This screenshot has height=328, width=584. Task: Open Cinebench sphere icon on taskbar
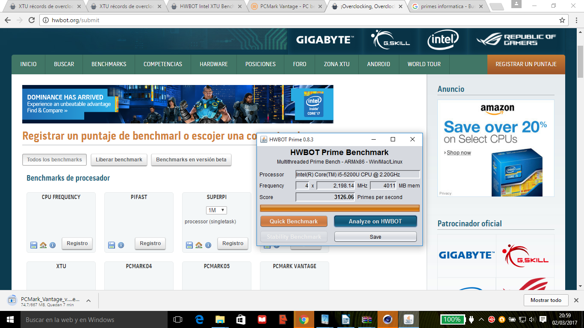[388, 319]
